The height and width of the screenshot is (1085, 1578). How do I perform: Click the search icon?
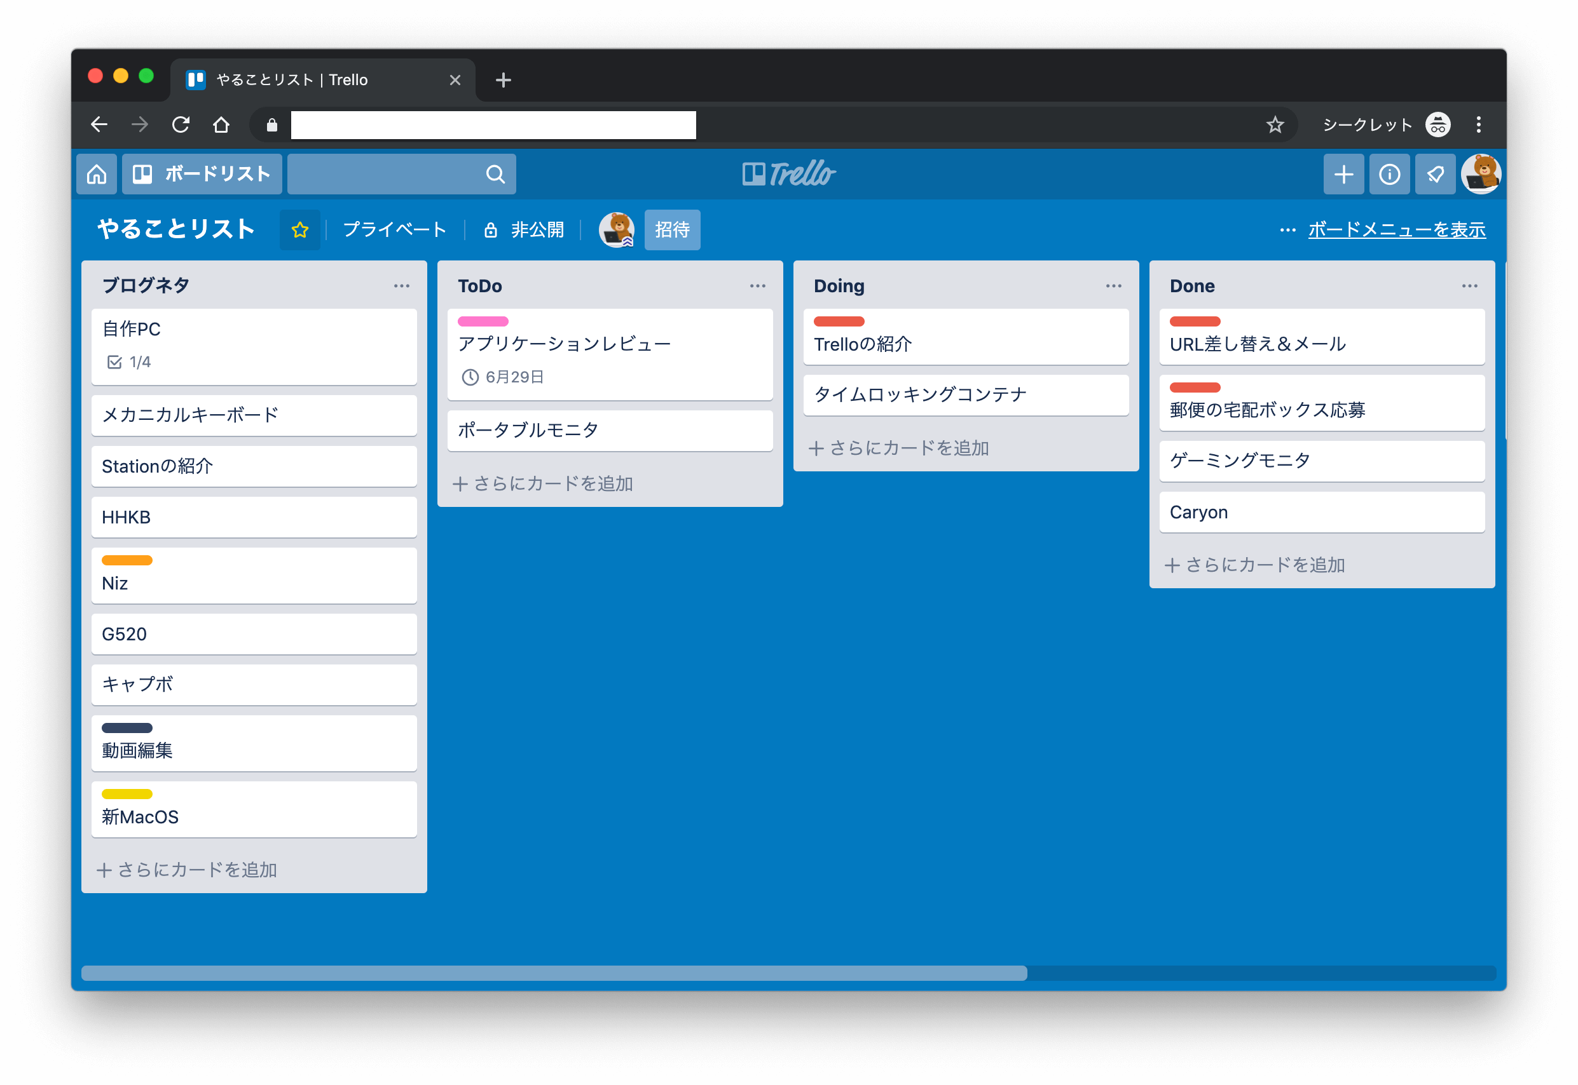click(495, 175)
